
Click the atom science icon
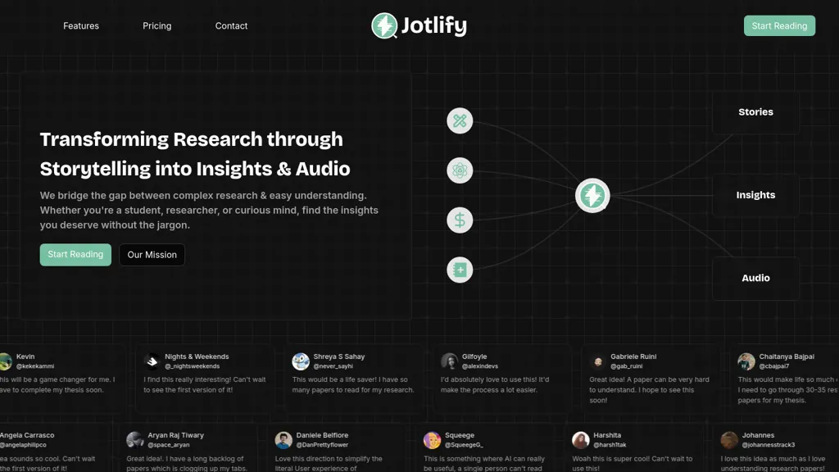[460, 170]
